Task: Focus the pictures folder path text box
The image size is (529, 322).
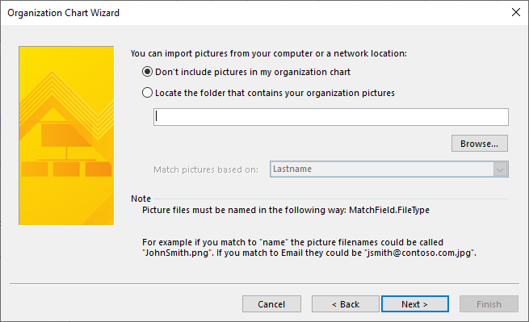Action: (331, 117)
